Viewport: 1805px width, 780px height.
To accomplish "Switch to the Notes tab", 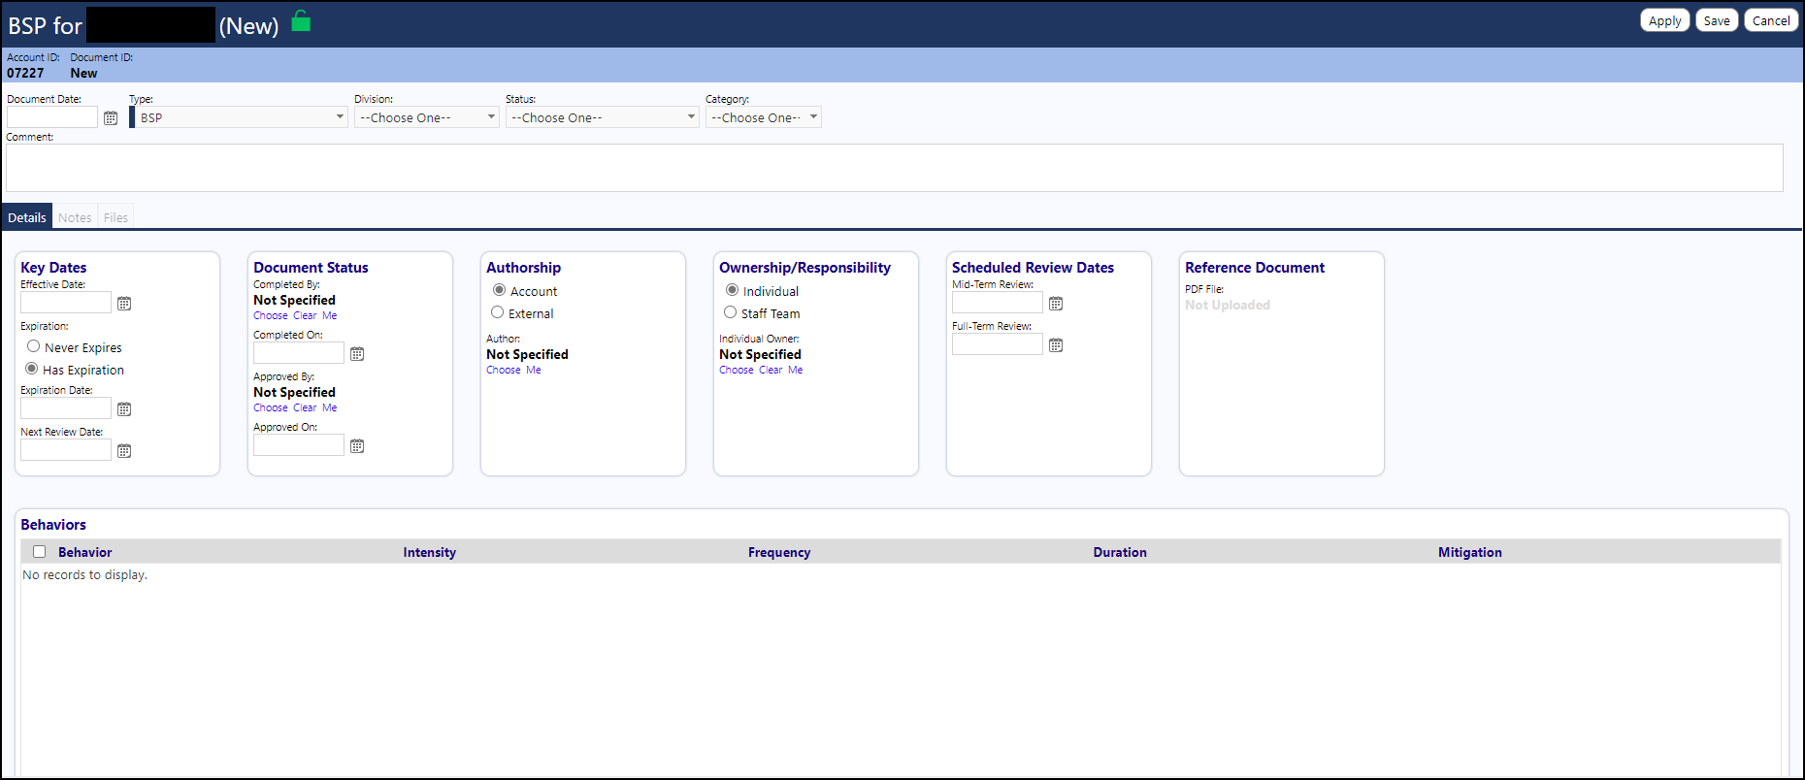I will [75, 217].
